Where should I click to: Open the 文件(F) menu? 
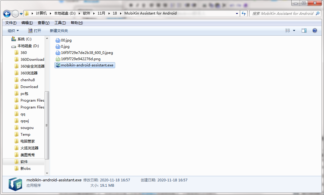[11, 23]
